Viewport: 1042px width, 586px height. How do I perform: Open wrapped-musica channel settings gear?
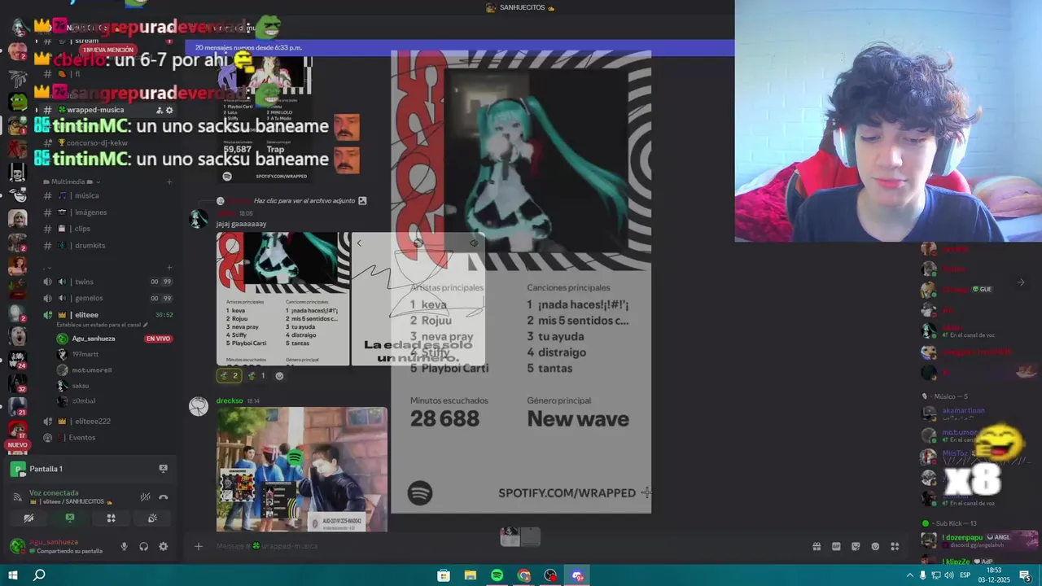pos(169,110)
